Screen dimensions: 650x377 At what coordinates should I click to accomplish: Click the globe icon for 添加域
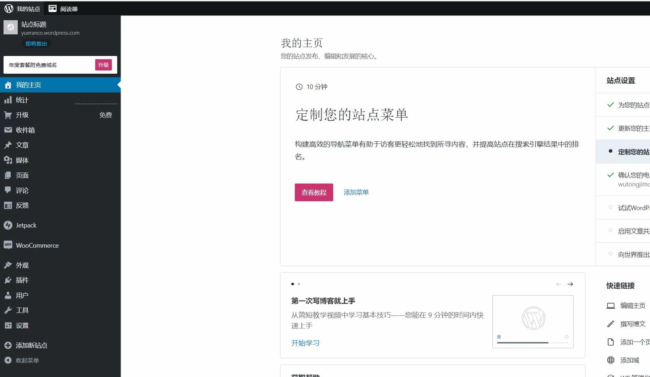pos(611,360)
